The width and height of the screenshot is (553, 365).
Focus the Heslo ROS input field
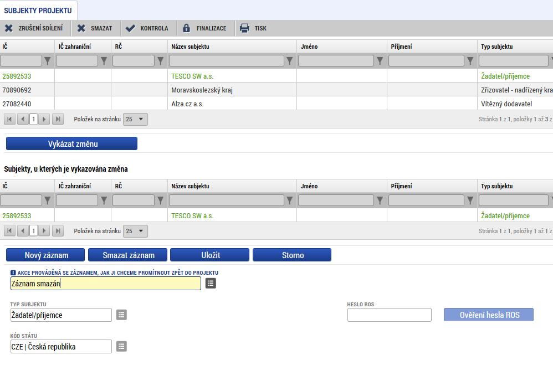tap(390, 315)
